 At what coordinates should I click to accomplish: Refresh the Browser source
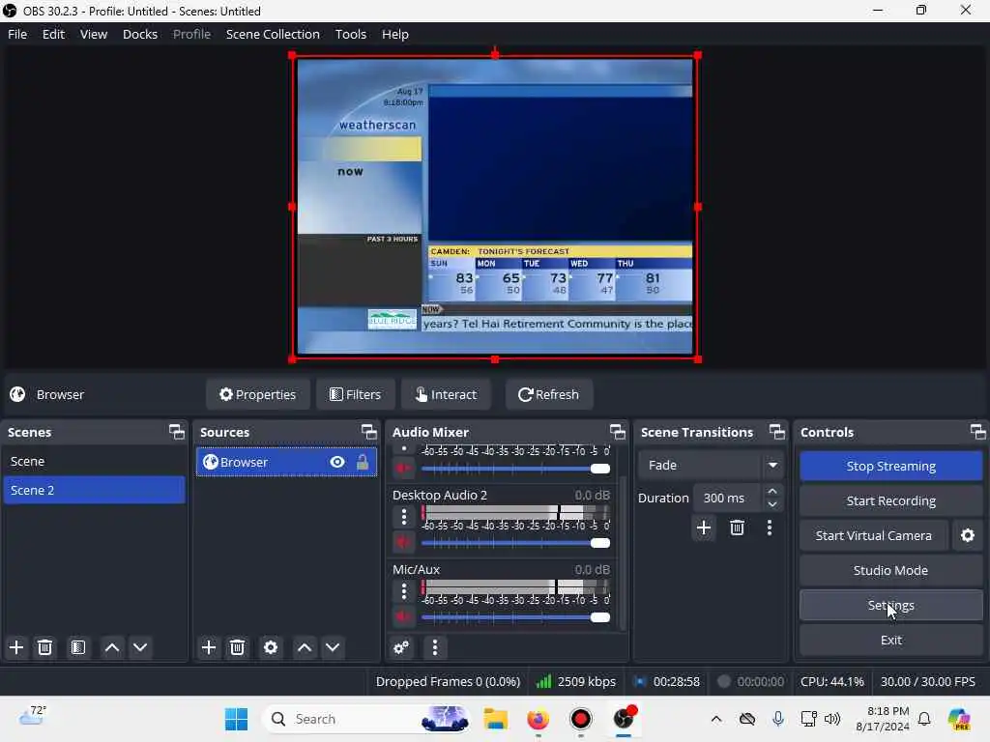[x=549, y=394]
